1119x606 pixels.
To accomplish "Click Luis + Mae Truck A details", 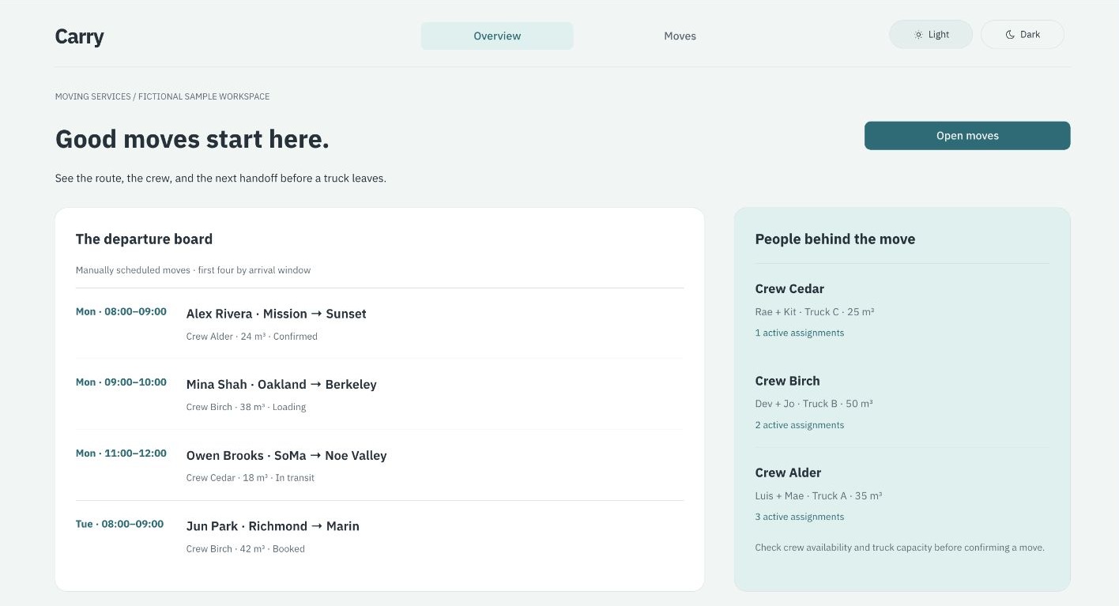I will point(819,496).
